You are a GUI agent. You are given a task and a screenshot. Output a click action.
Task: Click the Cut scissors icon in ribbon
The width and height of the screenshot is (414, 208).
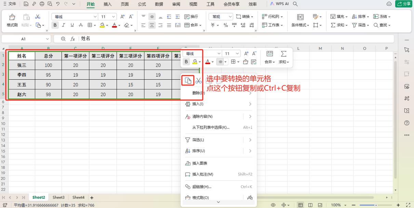pos(38,16)
